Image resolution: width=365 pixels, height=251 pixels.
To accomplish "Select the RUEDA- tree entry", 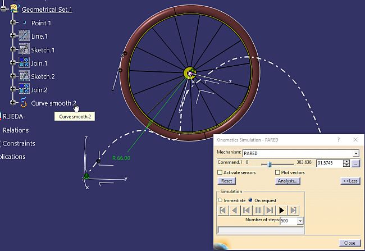I will click(x=14, y=116).
